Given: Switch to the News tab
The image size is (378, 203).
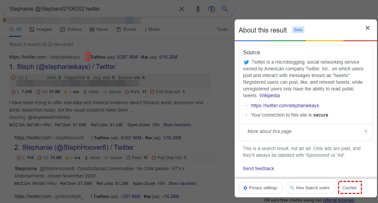Looking at the screenshot, I should (99, 29).
